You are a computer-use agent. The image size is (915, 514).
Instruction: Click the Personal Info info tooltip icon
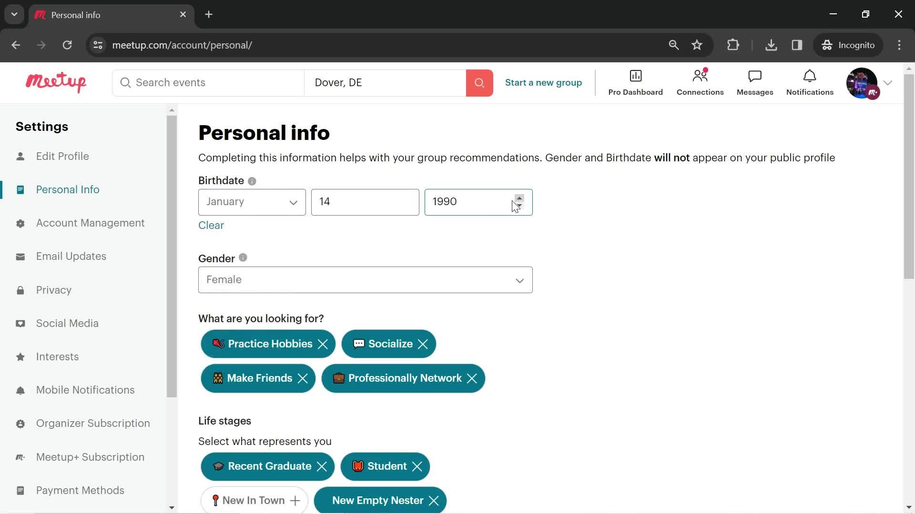pos(251,181)
